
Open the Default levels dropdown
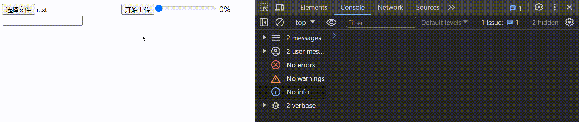point(444,23)
